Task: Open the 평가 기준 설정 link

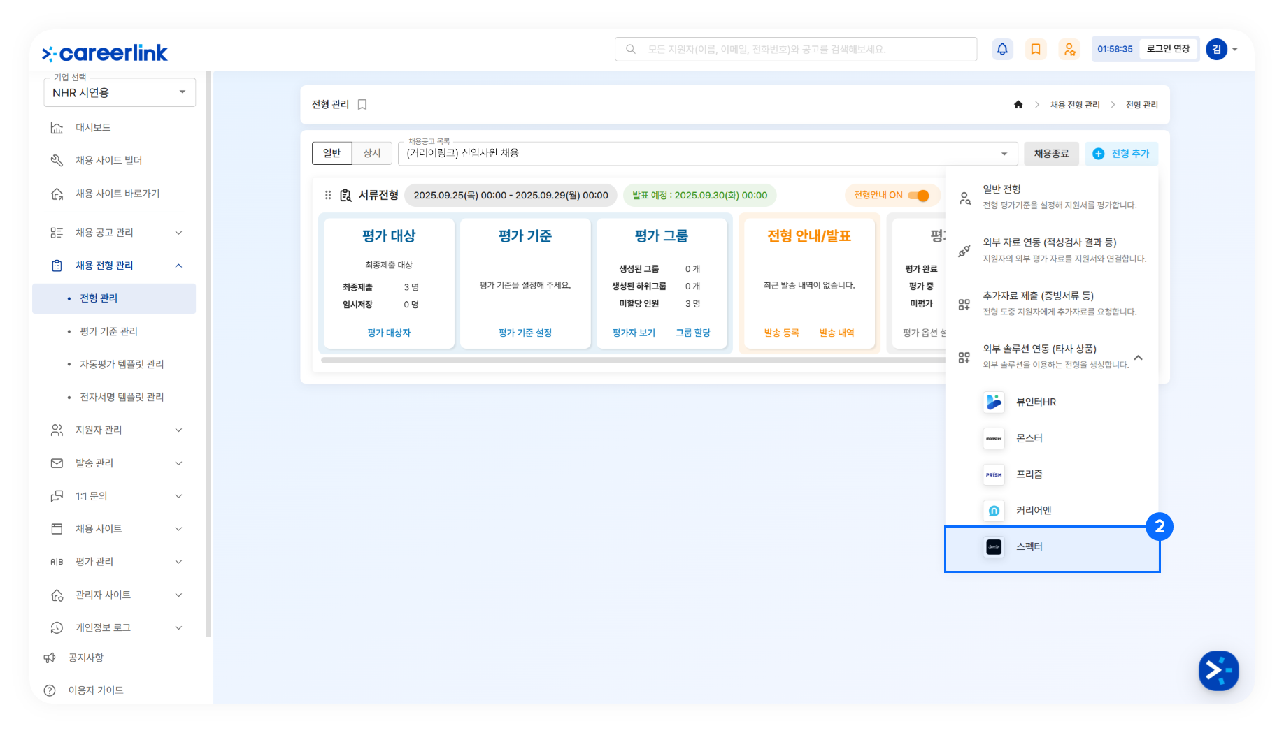Action: [525, 333]
